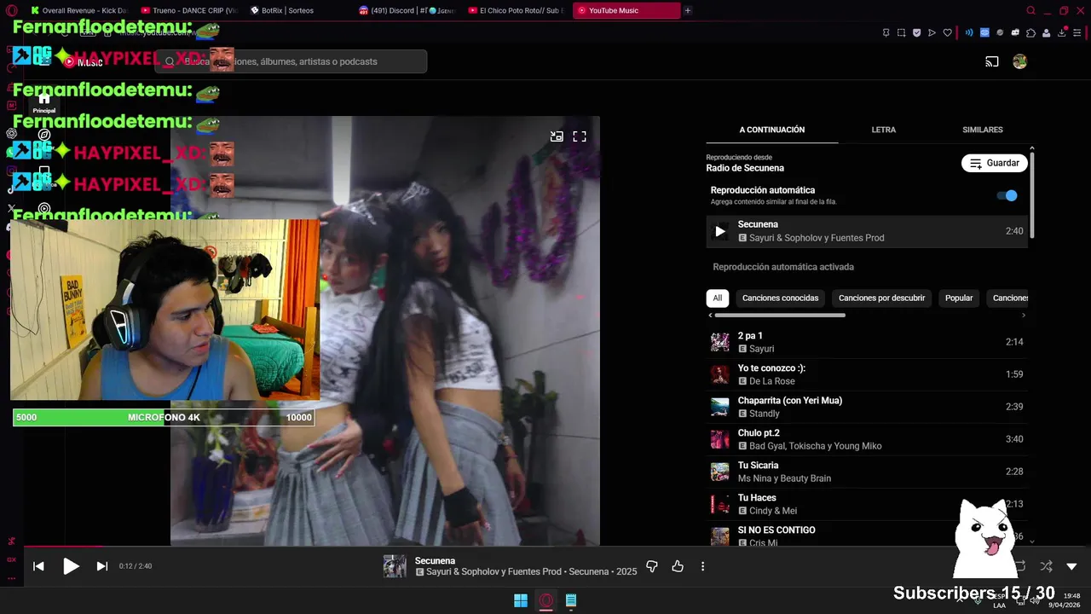Screen dimensions: 1091x614
Task: Click the cast to device icon
Action: (x=992, y=61)
